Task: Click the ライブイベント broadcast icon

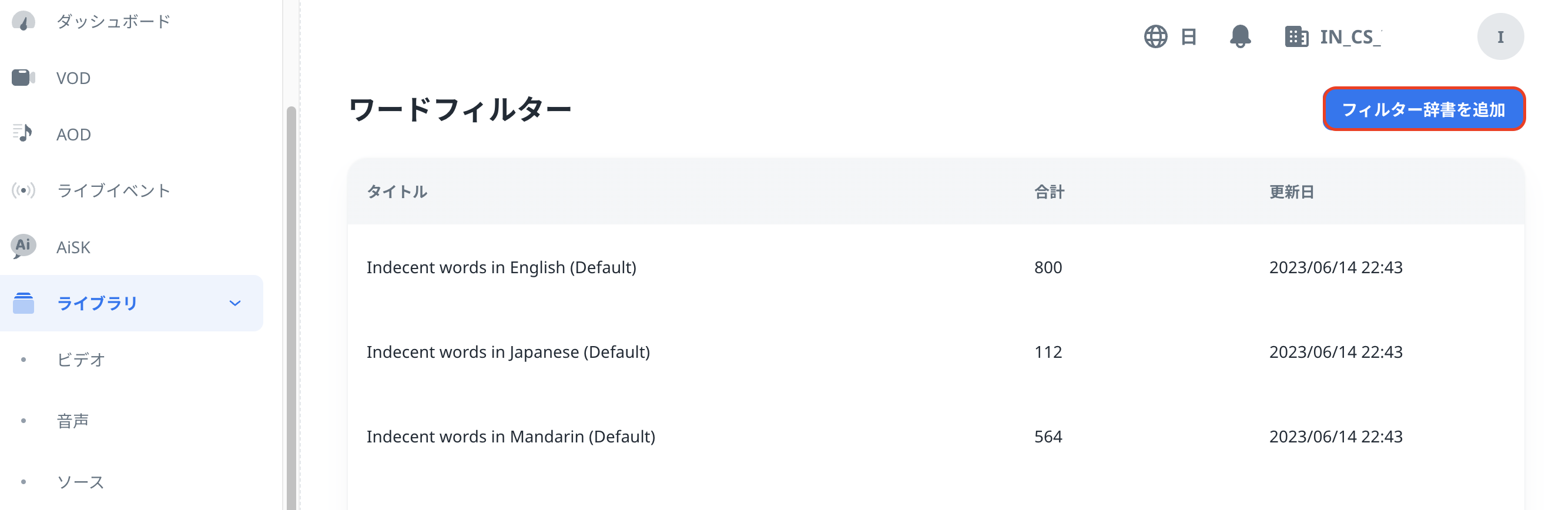Action: (x=22, y=190)
